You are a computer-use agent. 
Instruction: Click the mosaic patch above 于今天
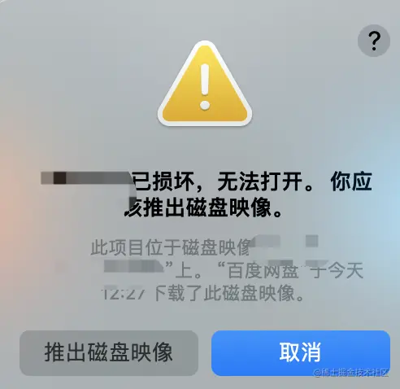(312, 241)
